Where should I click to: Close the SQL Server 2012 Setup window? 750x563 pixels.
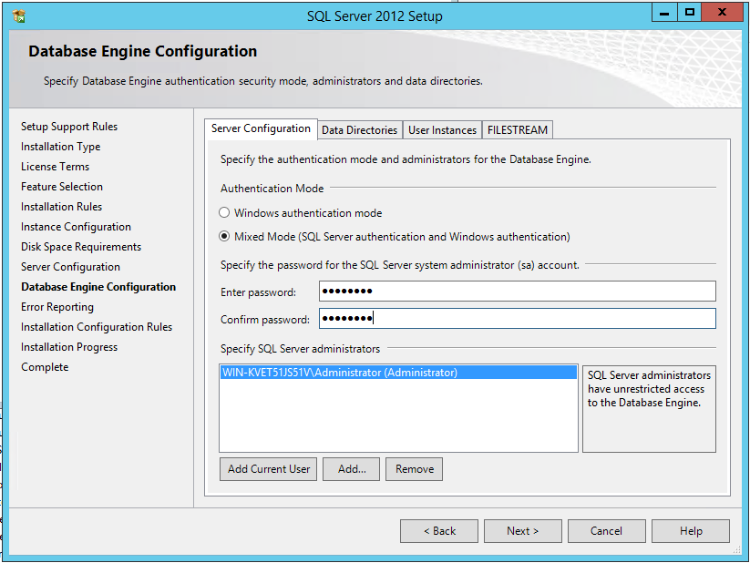click(x=724, y=13)
